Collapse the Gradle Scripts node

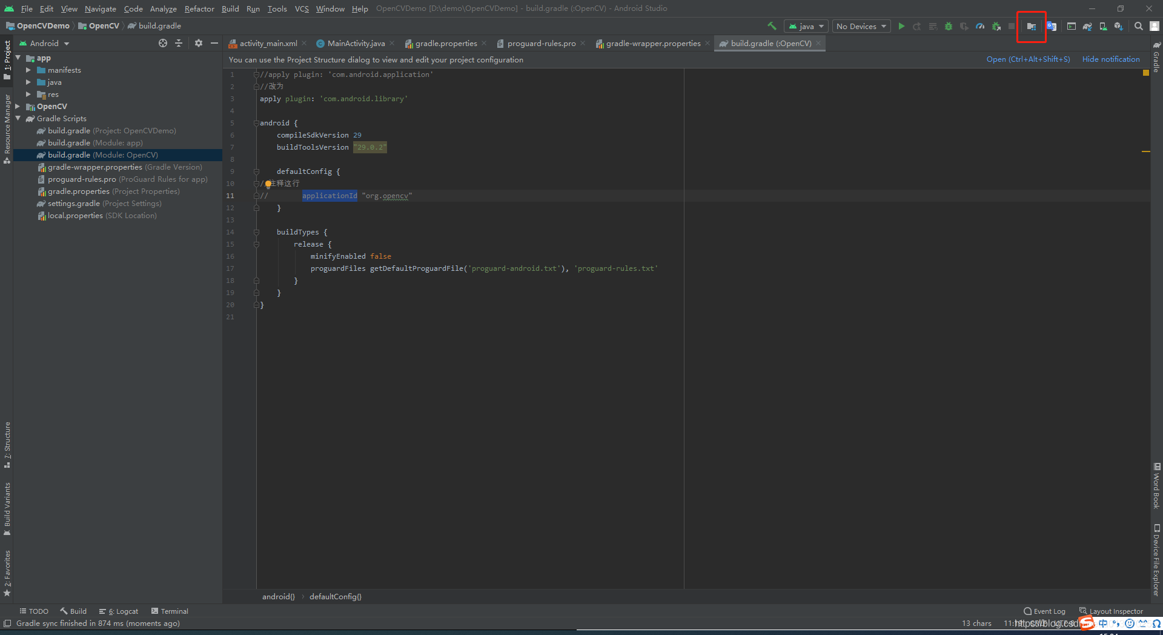pyautogui.click(x=18, y=119)
